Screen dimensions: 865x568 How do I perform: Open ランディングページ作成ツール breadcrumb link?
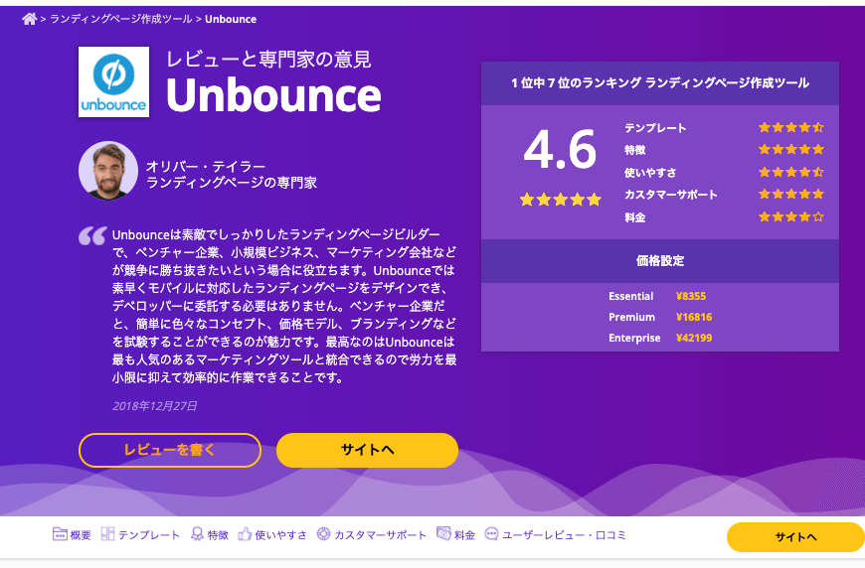click(x=121, y=19)
